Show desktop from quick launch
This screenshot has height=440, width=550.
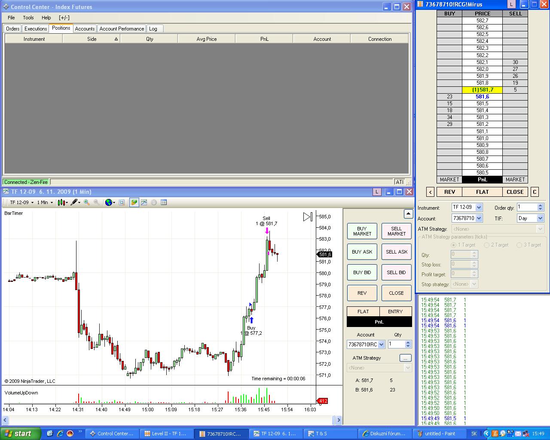[50, 434]
